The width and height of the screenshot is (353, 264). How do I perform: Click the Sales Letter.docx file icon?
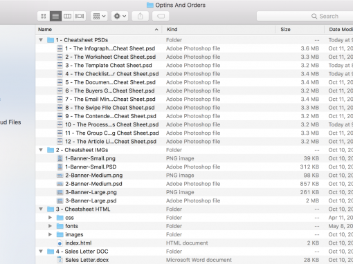pyautogui.click(x=60, y=260)
